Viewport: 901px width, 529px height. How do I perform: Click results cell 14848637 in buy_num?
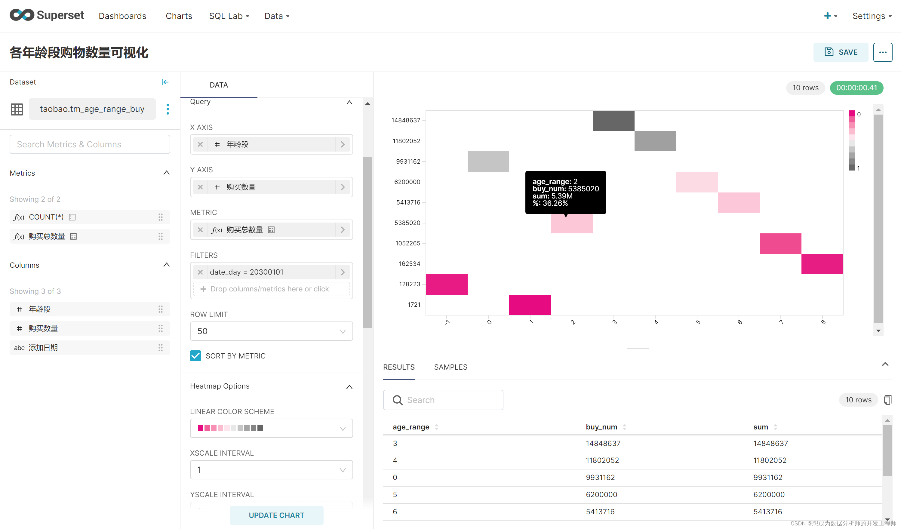pyautogui.click(x=603, y=444)
